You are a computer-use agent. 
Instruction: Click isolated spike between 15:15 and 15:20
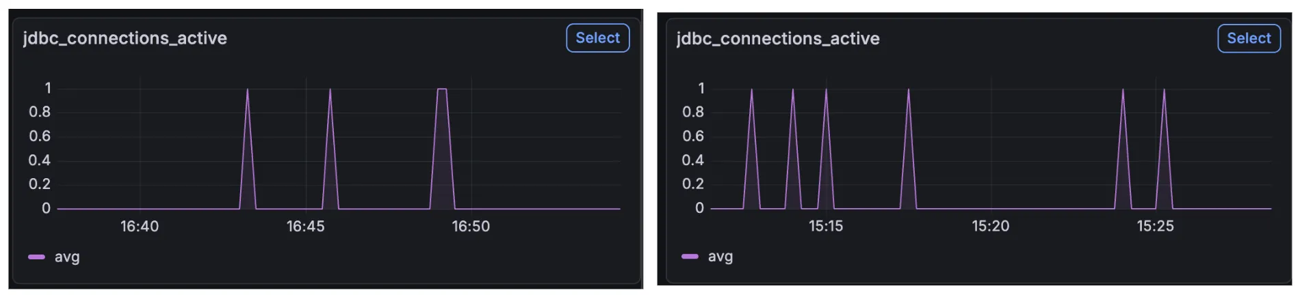click(x=908, y=90)
